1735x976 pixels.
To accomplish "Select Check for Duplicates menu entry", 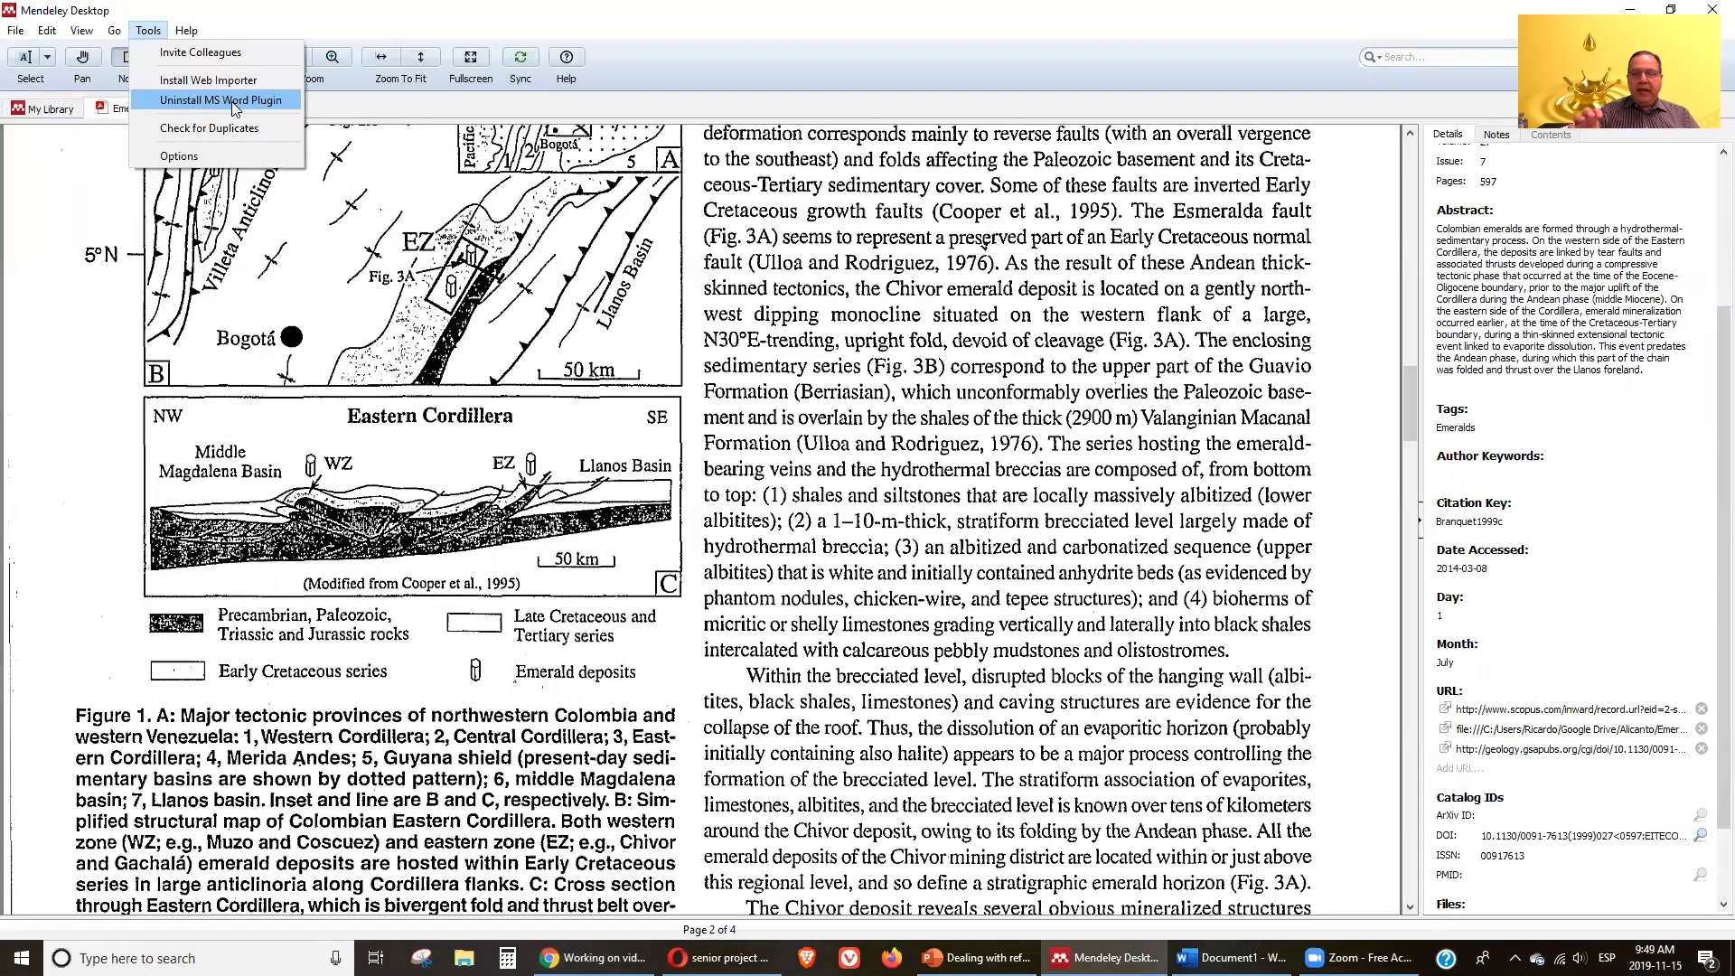I will coord(209,128).
